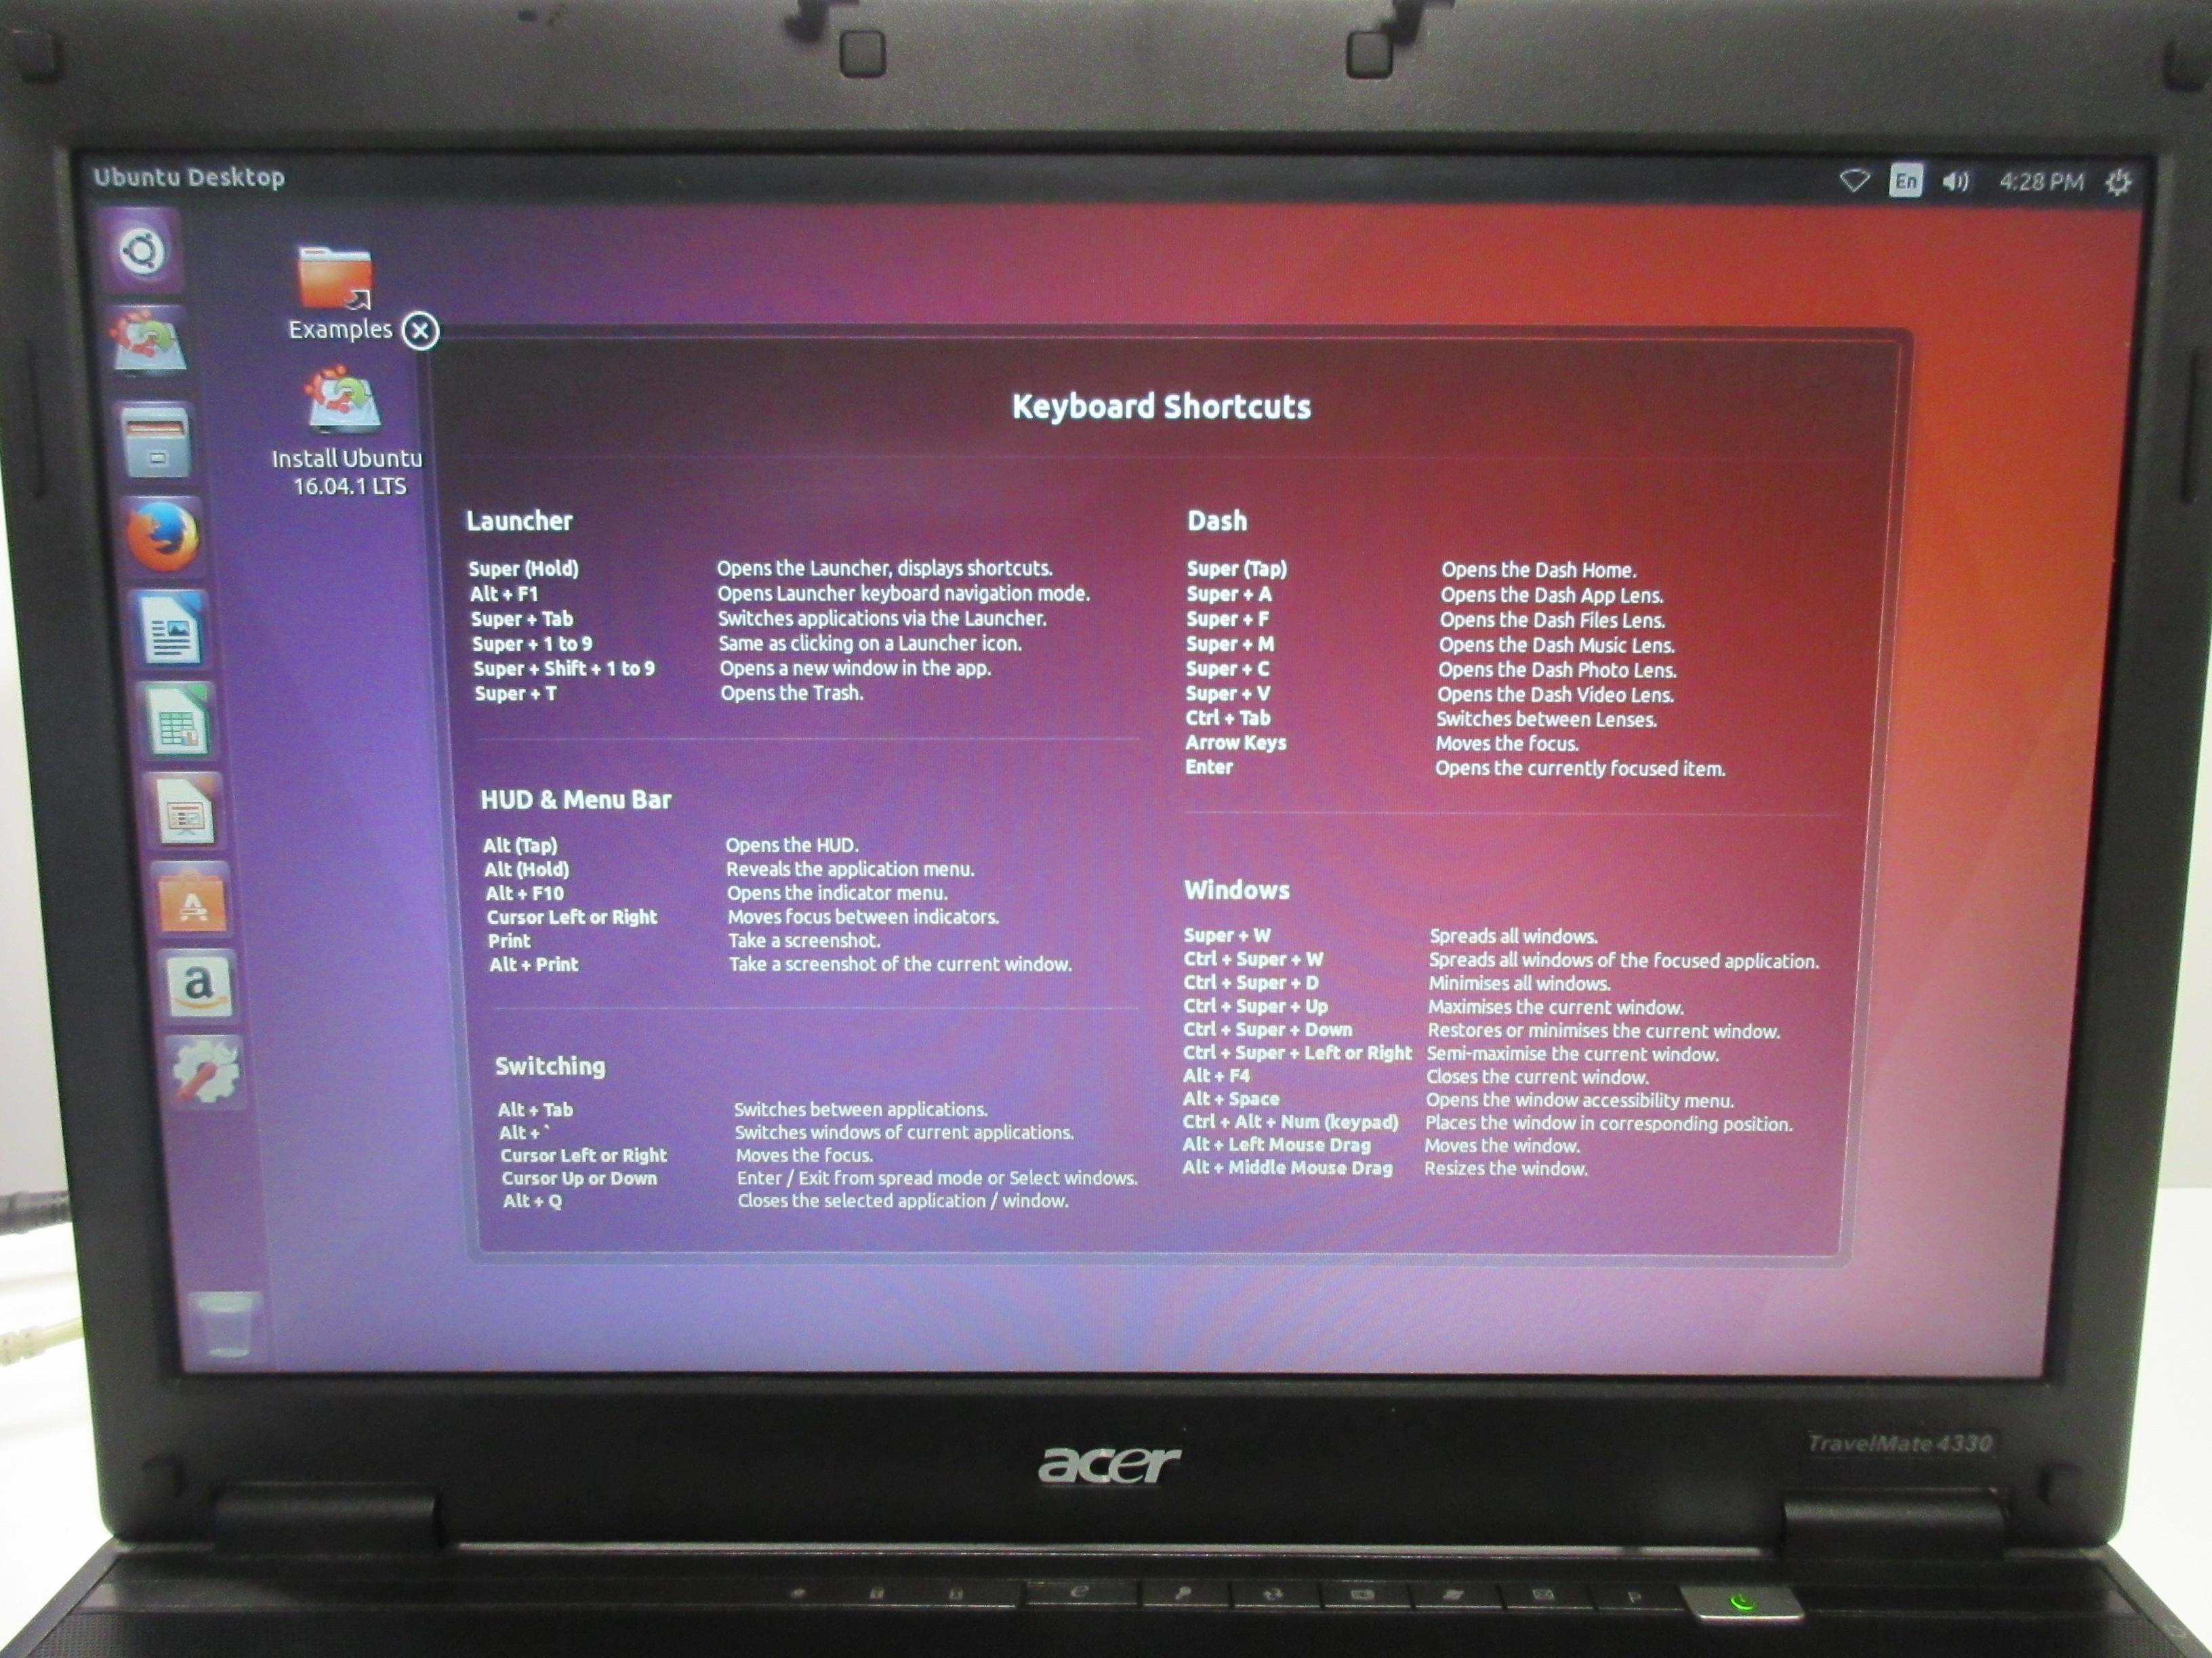The height and width of the screenshot is (1658, 2212).
Task: Open the 4:28 PM clock menu
Action: [2041, 182]
